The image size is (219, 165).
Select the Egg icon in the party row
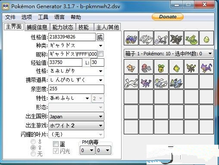(x=206, y=38)
